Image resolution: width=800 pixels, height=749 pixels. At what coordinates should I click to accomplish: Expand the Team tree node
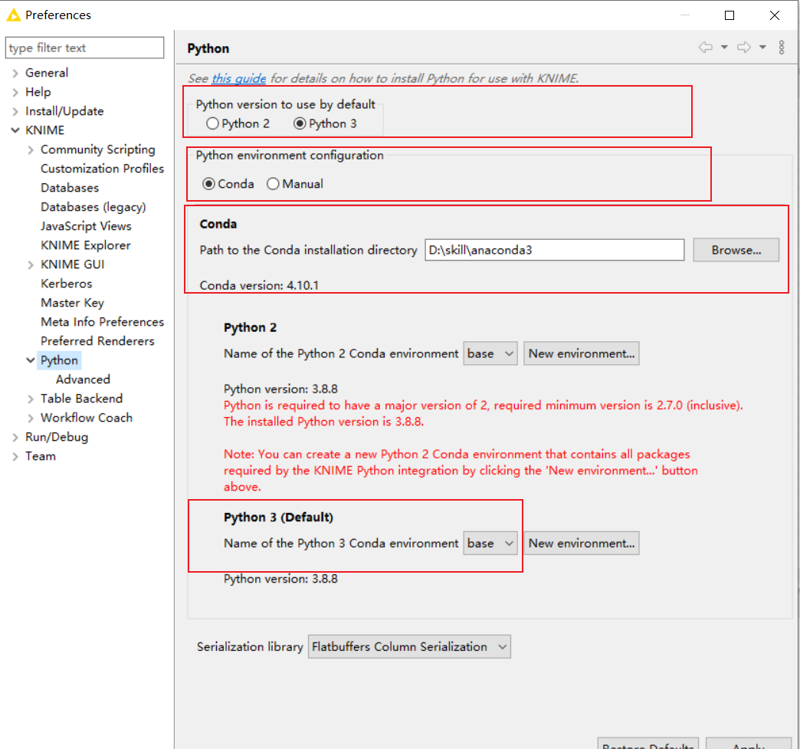click(x=15, y=456)
